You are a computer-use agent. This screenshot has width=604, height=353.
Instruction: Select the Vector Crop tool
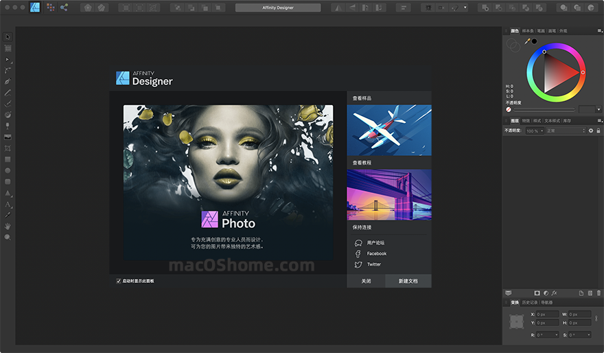tap(8, 148)
